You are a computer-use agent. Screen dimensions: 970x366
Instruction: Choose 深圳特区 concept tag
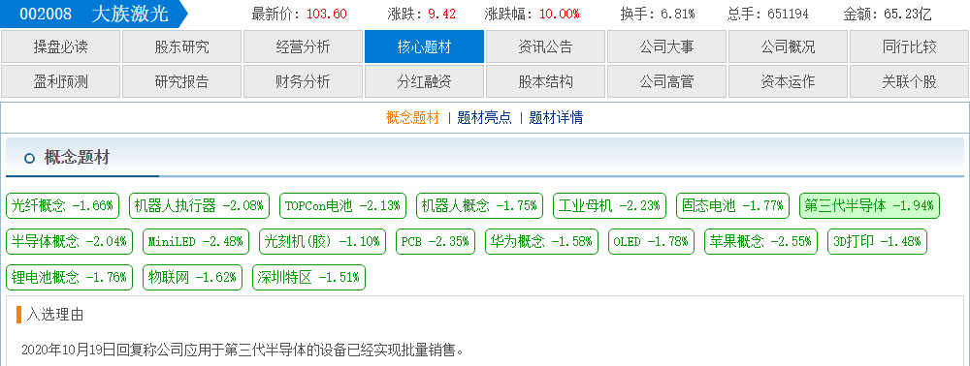click(308, 277)
